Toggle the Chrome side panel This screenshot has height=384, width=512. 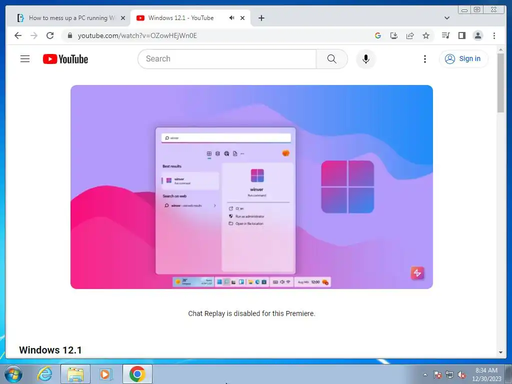[461, 35]
